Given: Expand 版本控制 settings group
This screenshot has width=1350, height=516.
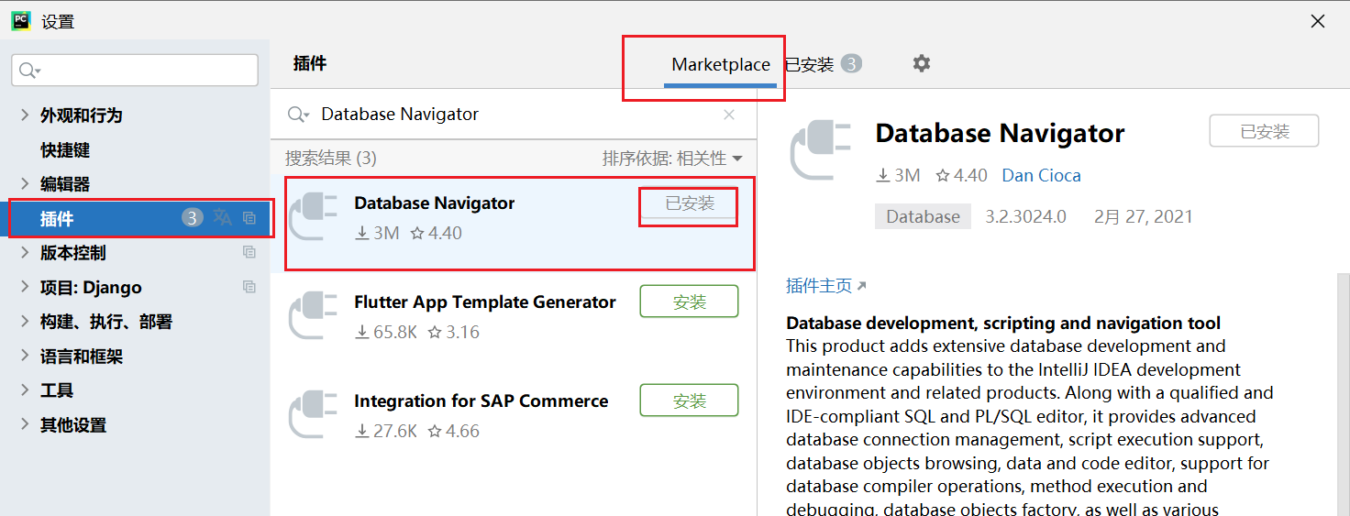Looking at the screenshot, I should pyautogui.click(x=25, y=252).
